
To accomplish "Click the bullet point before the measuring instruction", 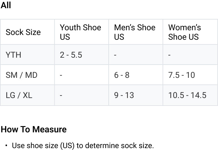I will (x=7, y=146).
